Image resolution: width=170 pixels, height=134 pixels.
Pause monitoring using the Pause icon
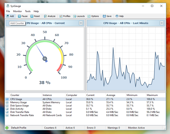pyautogui.click(x=19, y=16)
